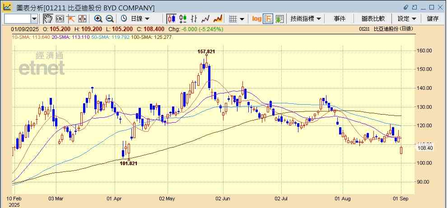
Task: Click the Chg: -6.000 (-5.245%) value
Action: pos(196,29)
